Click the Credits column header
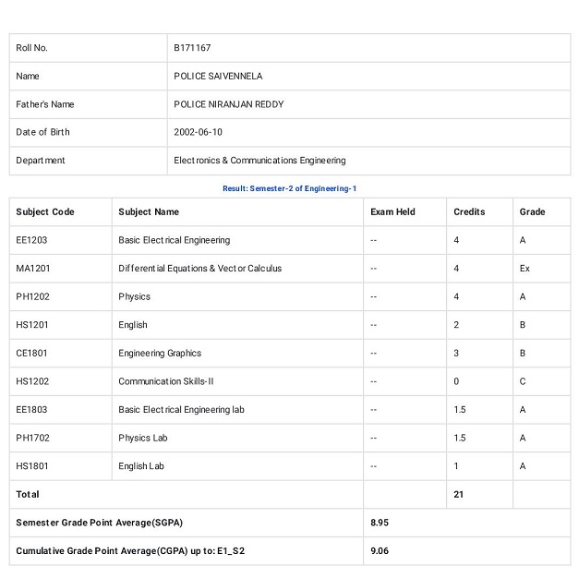Image resolution: width=579 pixels, height=578 pixels. tap(469, 212)
